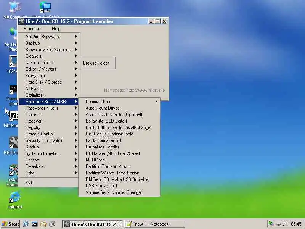
Task: Click the command prompt quick launch icon
Action: pos(34,224)
